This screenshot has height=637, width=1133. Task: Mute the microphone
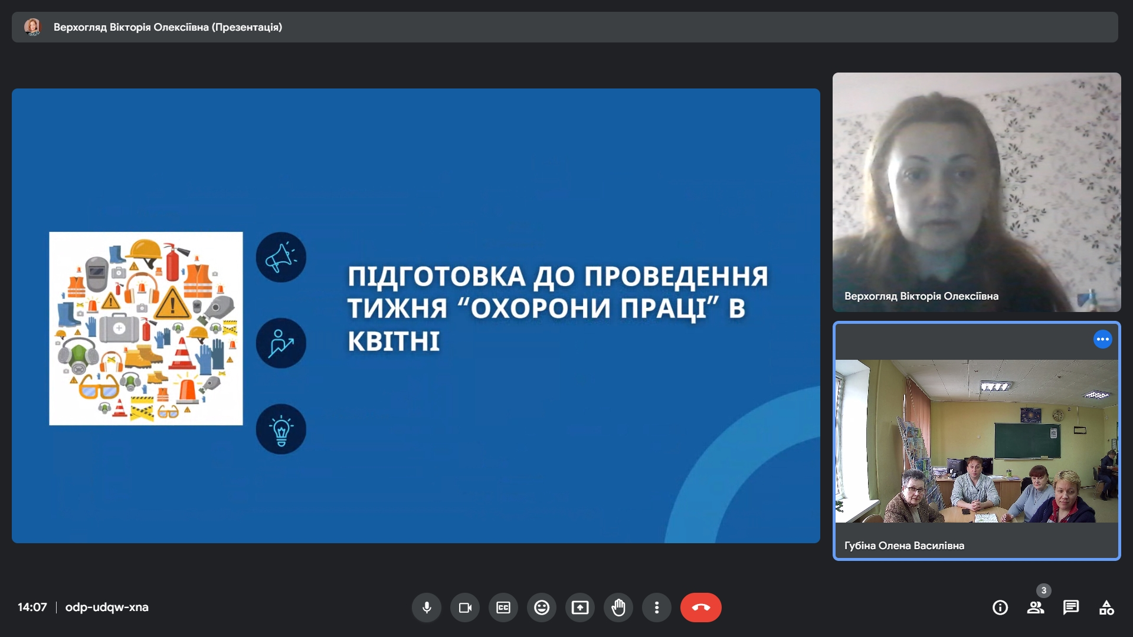point(427,608)
